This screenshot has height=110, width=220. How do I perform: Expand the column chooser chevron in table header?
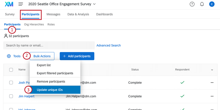212,70
